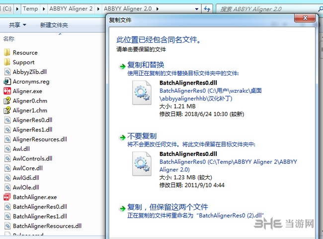
Task: Click 新建文件夹 toolbar button
Action: pyautogui.click(x=54, y=25)
